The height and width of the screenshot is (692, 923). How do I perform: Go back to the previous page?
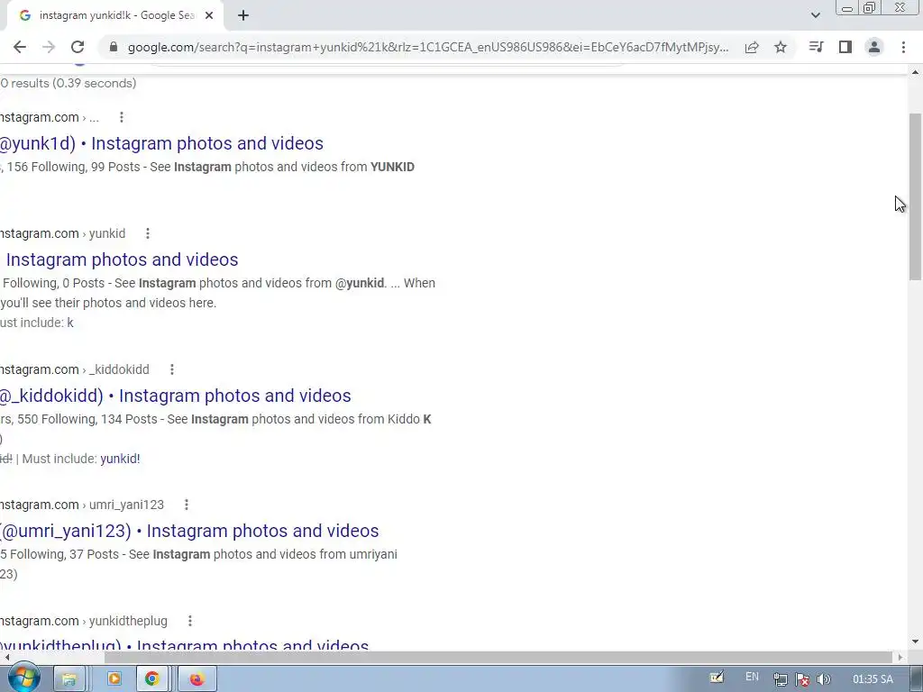pos(20,47)
